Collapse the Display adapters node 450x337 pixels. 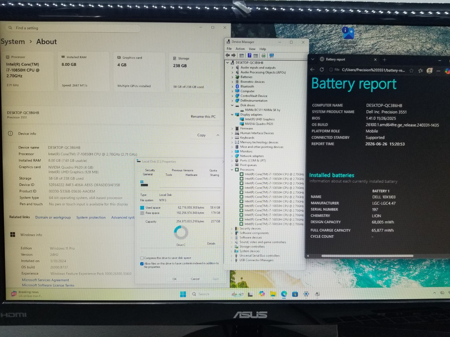pos(232,115)
